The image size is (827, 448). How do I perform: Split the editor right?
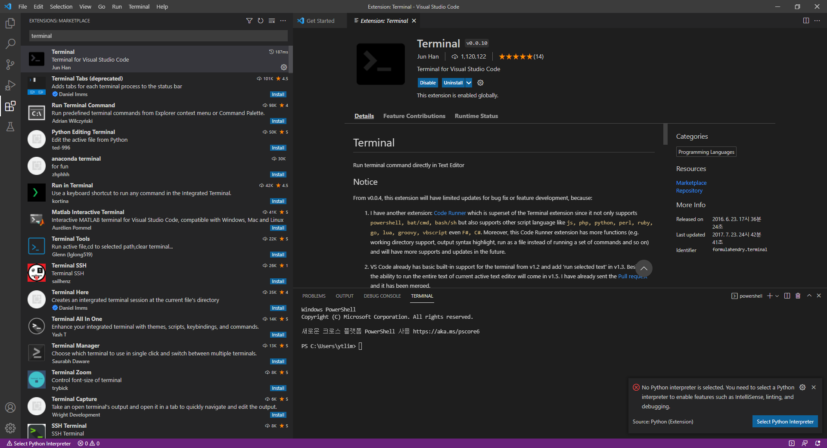[x=806, y=21]
